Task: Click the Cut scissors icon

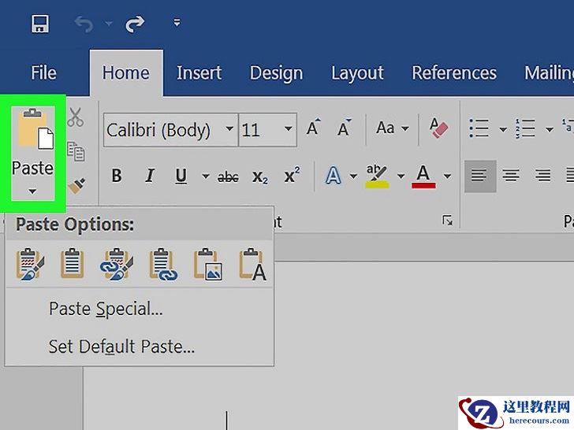Action: [76, 118]
